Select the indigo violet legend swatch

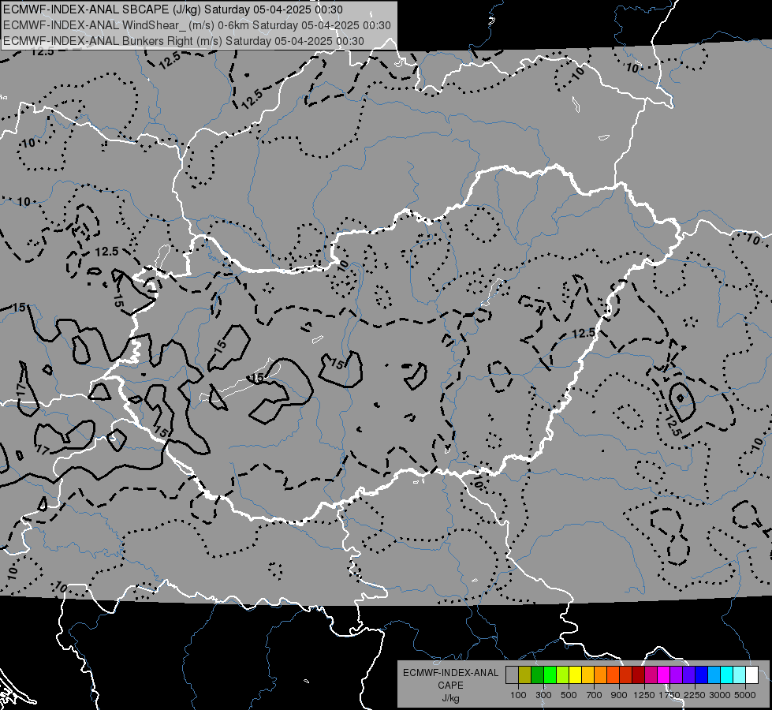coord(688,674)
